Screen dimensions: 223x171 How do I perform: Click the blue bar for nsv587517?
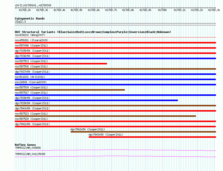[115, 95]
